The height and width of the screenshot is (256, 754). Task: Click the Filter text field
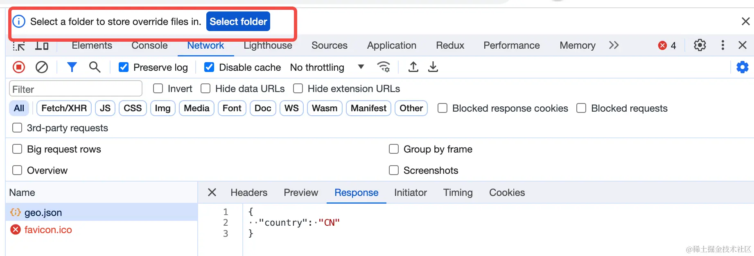click(76, 89)
